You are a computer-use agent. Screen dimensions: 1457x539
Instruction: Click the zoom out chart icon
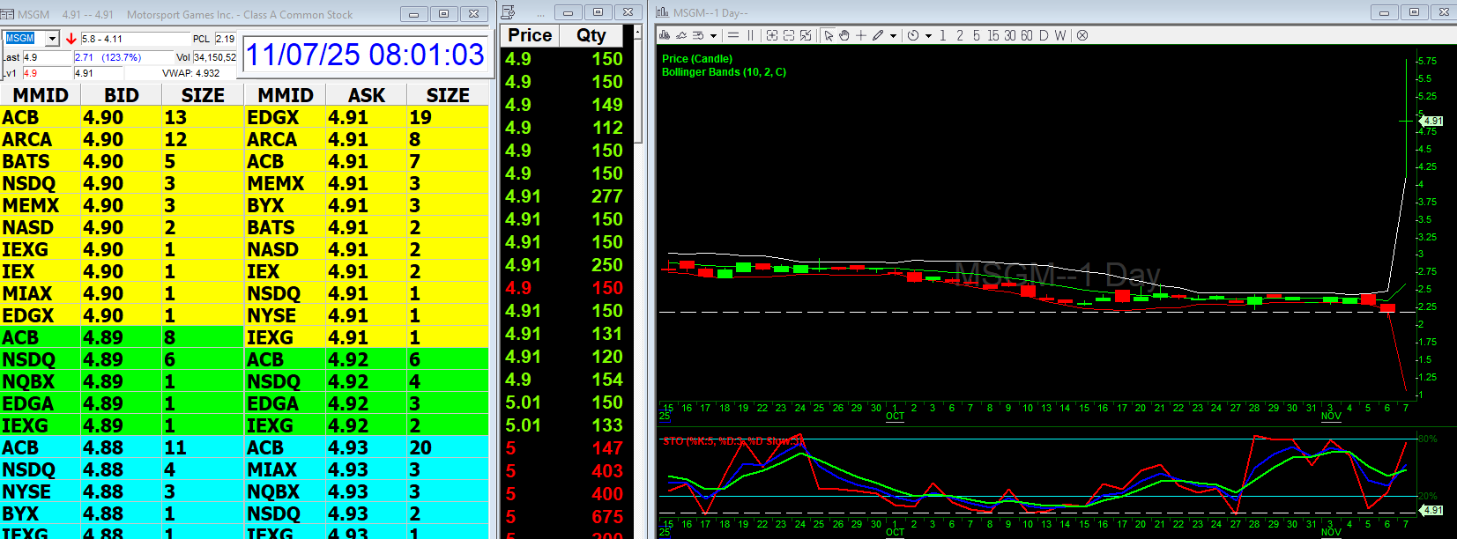[x=789, y=35]
